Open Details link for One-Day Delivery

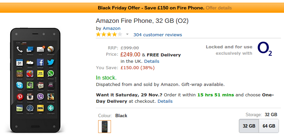click(165, 101)
